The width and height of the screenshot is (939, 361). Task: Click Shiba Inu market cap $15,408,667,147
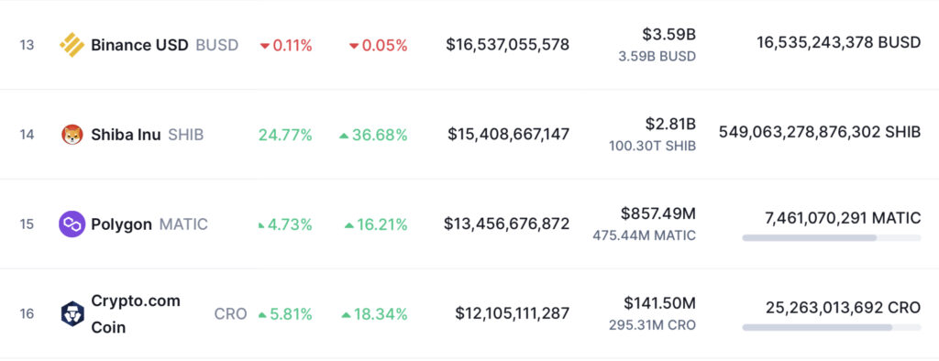(x=508, y=134)
